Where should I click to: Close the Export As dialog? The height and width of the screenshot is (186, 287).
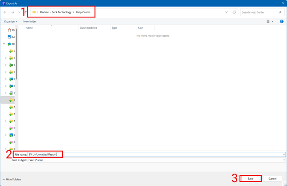tap(283, 3)
